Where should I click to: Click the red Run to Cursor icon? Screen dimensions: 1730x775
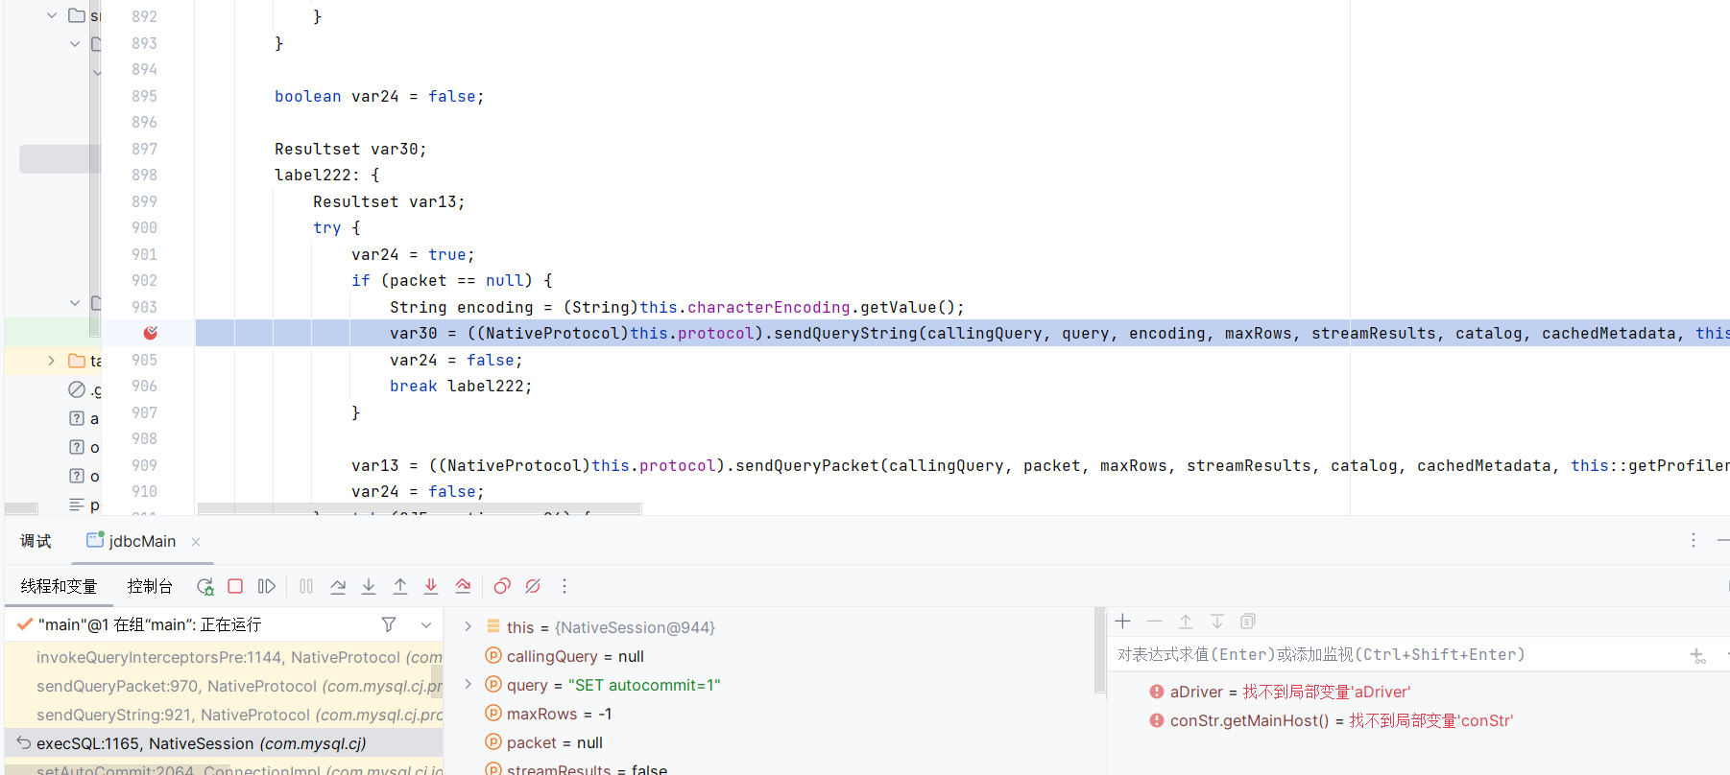pyautogui.click(x=463, y=586)
